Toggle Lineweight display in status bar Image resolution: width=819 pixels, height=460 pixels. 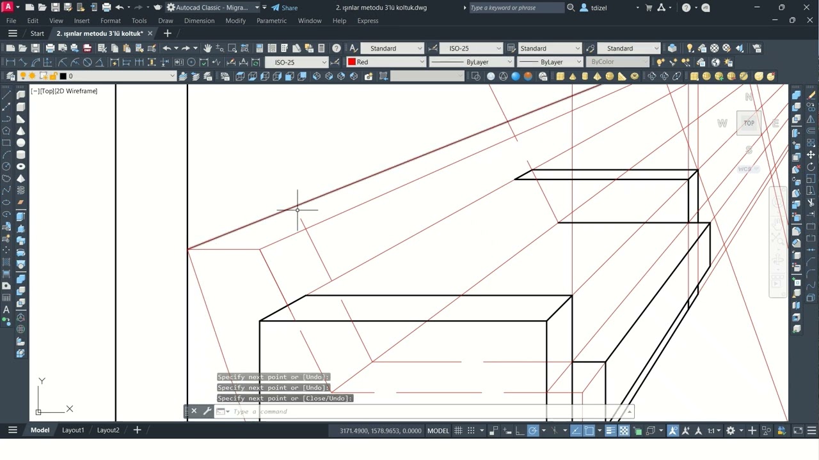pyautogui.click(x=610, y=431)
